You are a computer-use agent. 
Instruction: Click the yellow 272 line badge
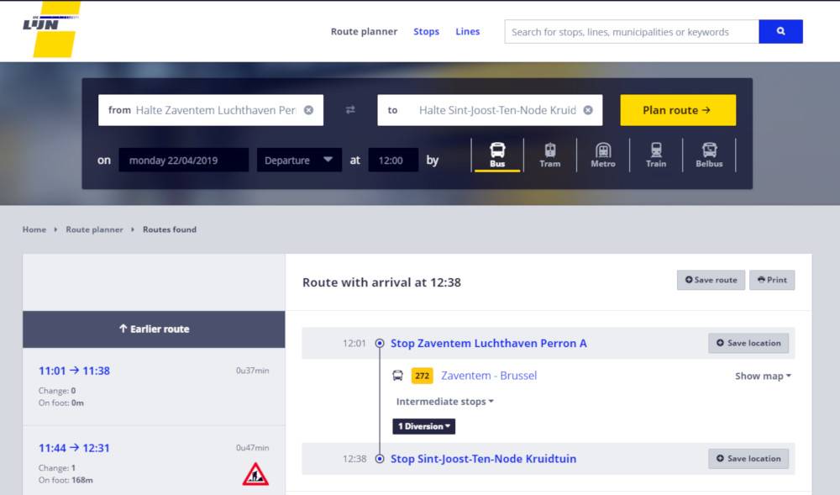coord(422,376)
